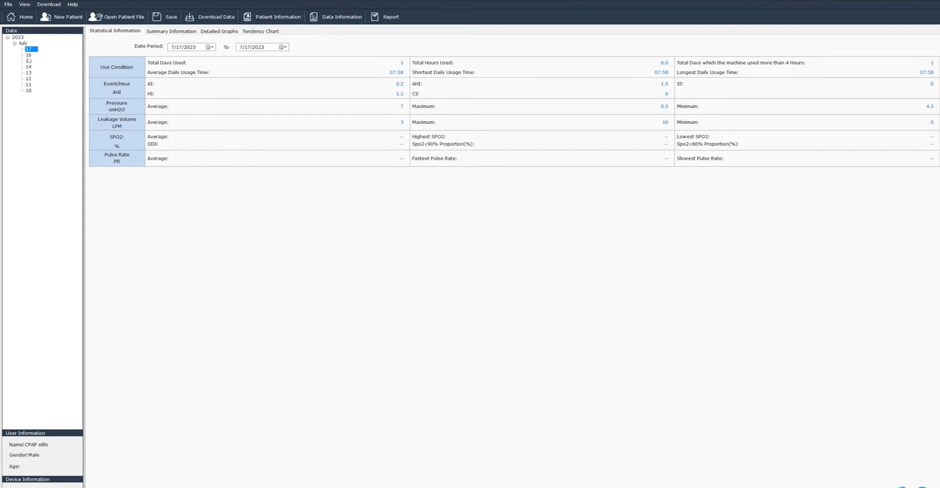Screen dimensions: 940x488
Task: Open the Download menu
Action: click(x=49, y=4)
